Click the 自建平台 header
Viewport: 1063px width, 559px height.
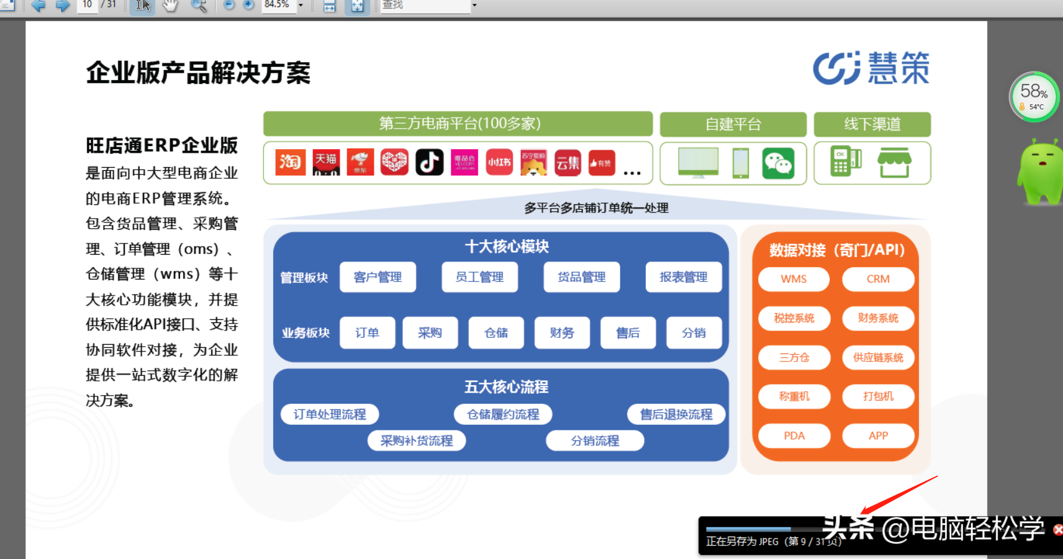pos(733,124)
